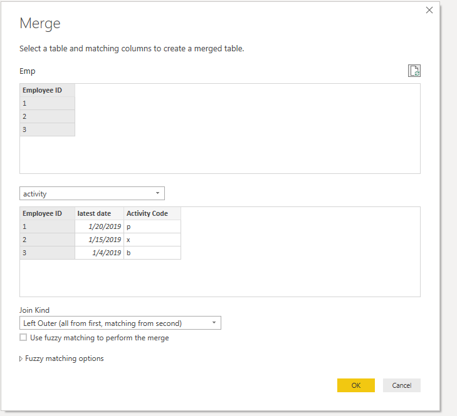Screen dimensions: 457x416
Task: Enable fuzzy matching checkbox for the merge
Action: tap(23, 337)
